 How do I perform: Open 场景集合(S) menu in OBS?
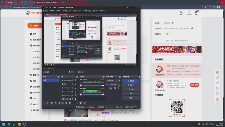pyautogui.click(x=87, y=11)
